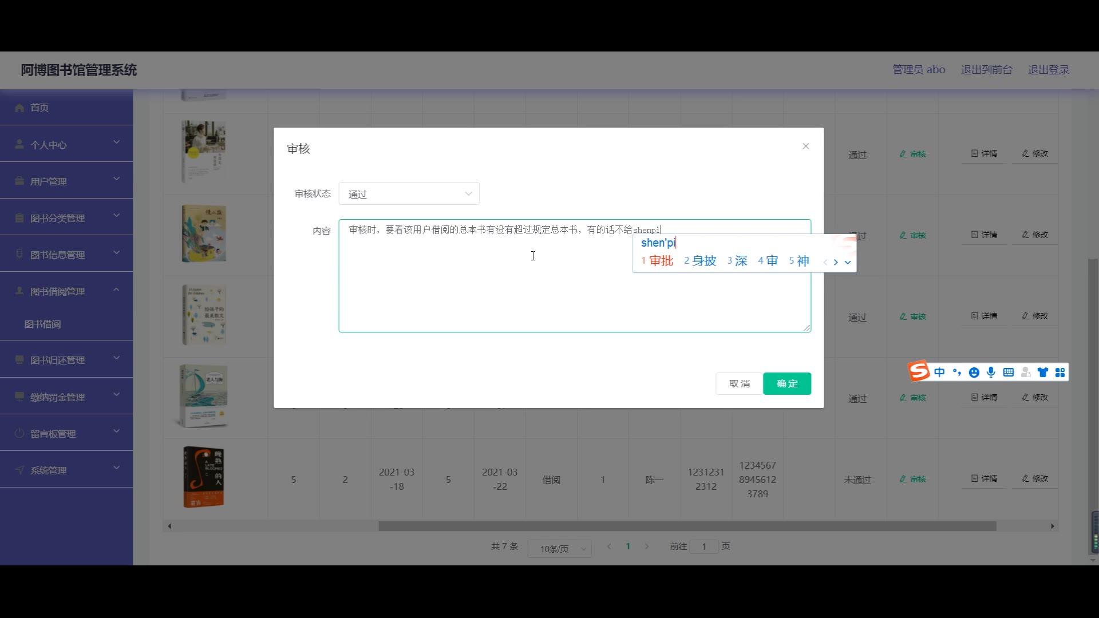Go to next IME candidate page arrow
The height and width of the screenshot is (618, 1099).
click(836, 262)
